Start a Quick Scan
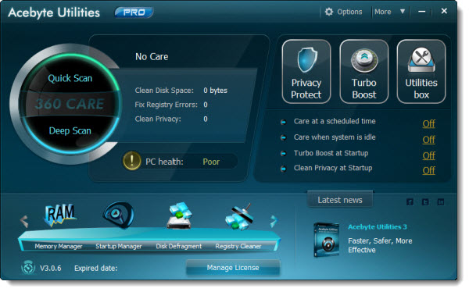Image resolution: width=469 pixels, height=292 pixels. tap(70, 78)
